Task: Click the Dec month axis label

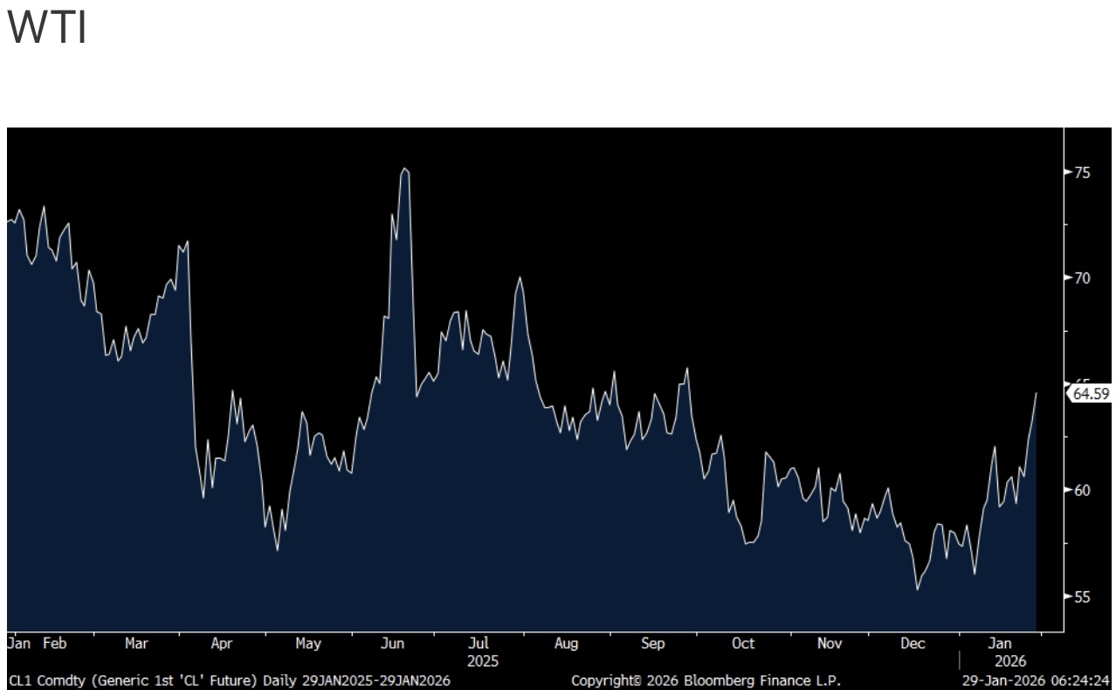Action: point(913,644)
